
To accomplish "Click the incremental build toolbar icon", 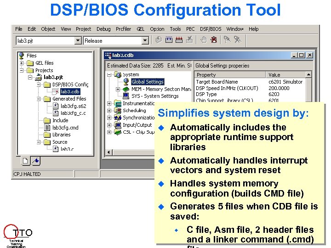I will [169, 40].
